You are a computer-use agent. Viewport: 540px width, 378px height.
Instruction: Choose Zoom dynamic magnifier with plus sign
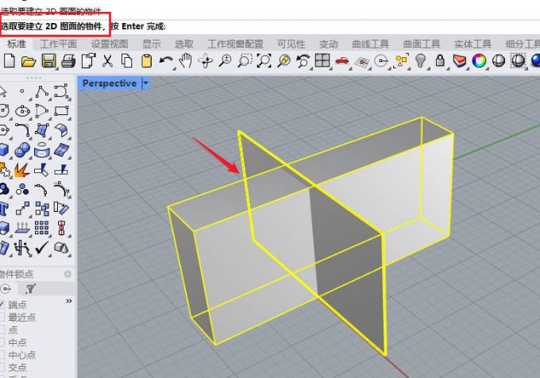(x=226, y=61)
